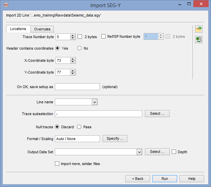Choose 'Pass' for Null traces
Screen dimensions: 211x187
[x=79, y=127]
